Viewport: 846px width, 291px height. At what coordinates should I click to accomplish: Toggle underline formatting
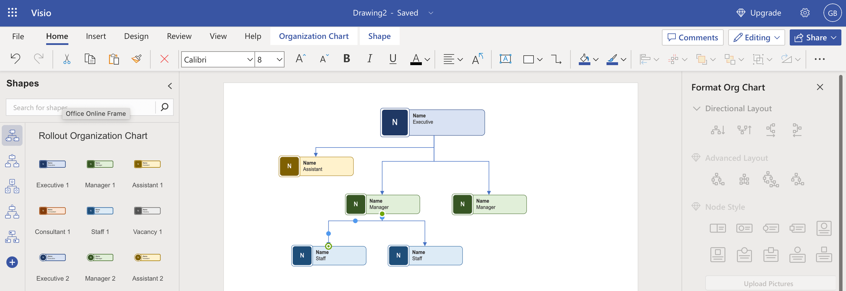(393, 59)
